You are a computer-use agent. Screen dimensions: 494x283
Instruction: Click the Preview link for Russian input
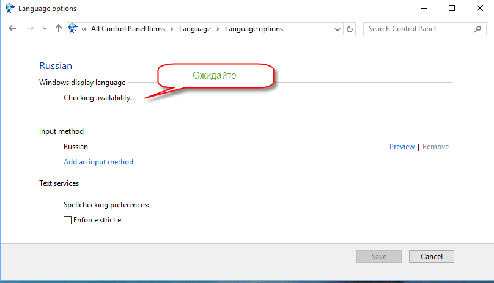tap(402, 147)
